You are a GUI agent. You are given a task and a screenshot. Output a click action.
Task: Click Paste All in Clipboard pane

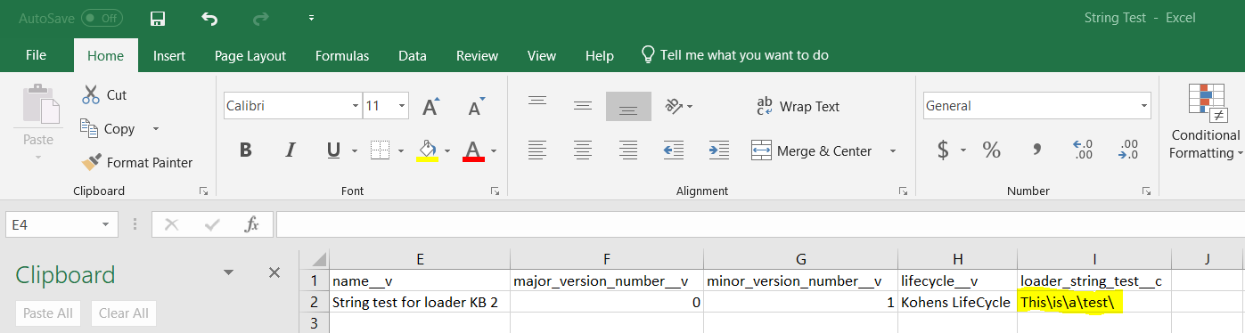coord(49,313)
